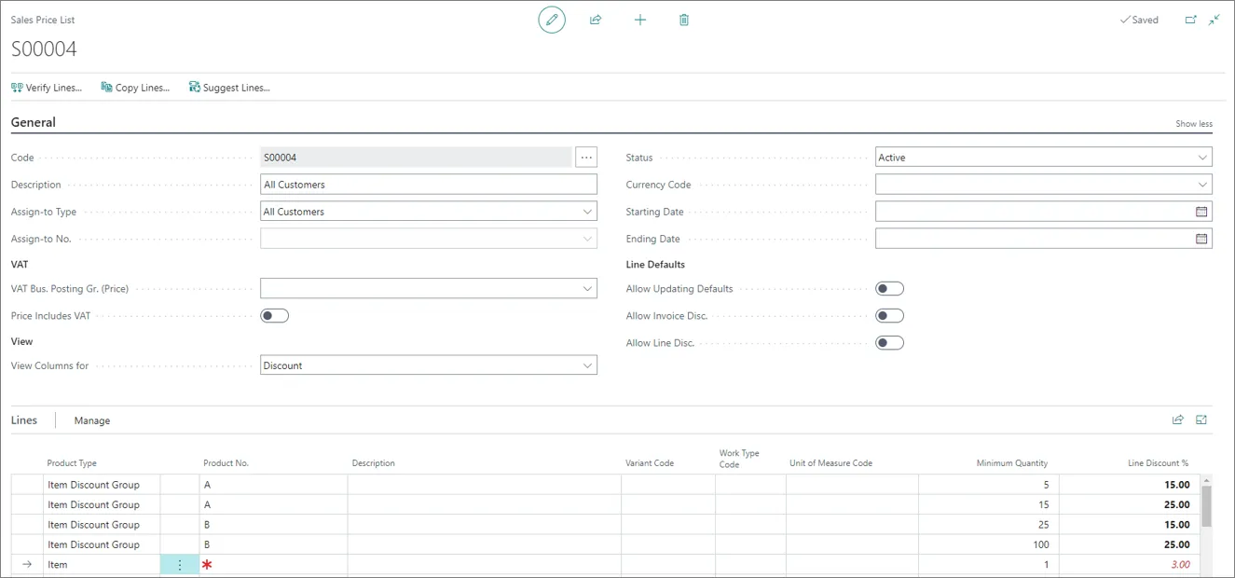
Task: Toggle Price Includes VAT switch
Action: click(x=275, y=316)
